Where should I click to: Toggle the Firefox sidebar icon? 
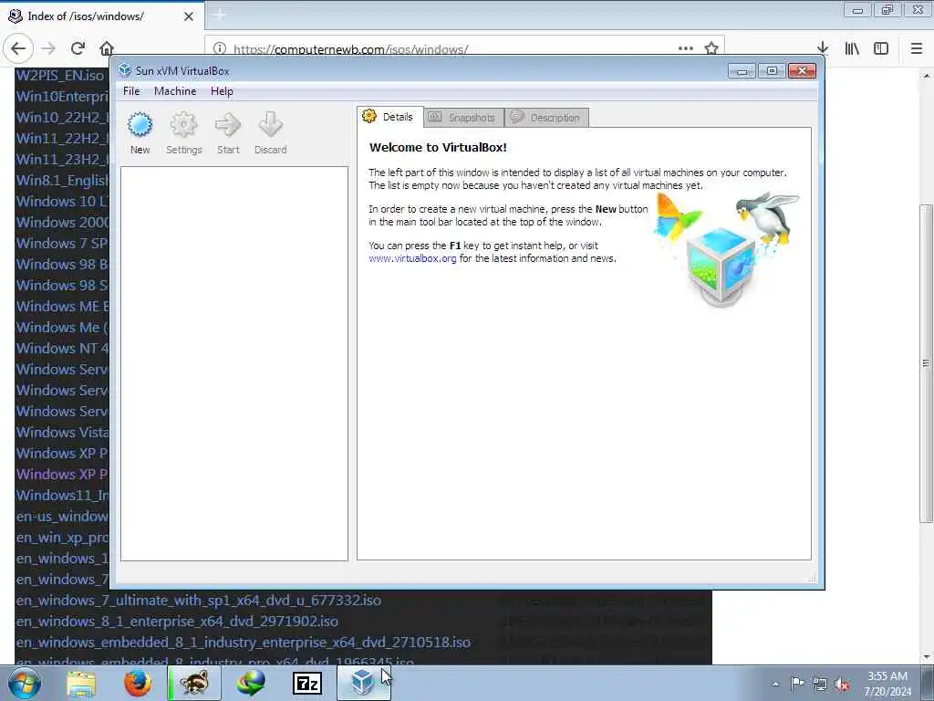click(x=881, y=48)
